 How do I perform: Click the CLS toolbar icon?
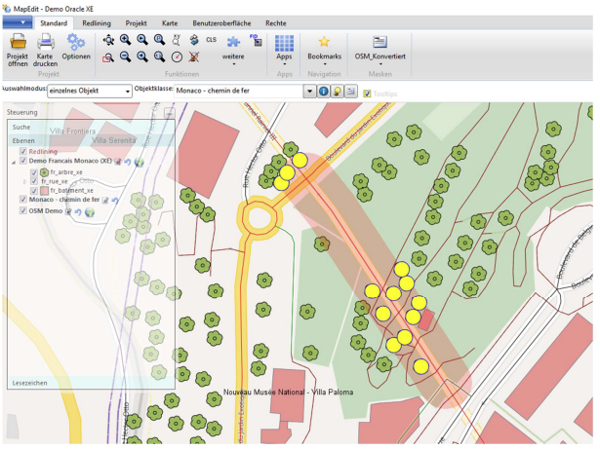pos(211,40)
